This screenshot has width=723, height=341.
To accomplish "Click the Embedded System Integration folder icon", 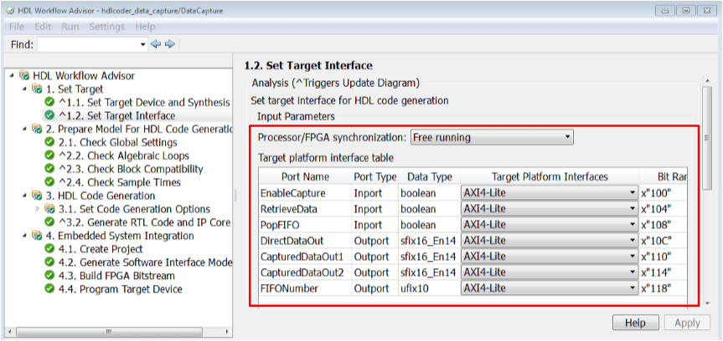I will click(x=37, y=236).
